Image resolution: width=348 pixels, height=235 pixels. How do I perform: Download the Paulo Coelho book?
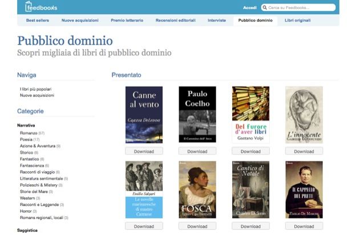(197, 151)
